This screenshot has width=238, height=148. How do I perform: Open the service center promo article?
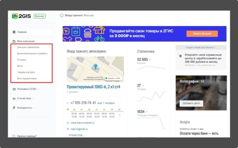point(201,60)
